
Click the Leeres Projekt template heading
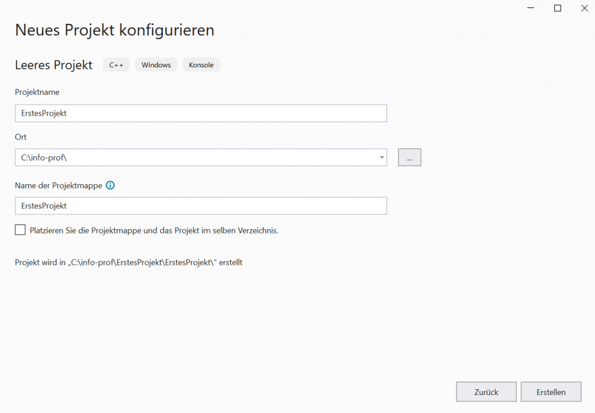[x=53, y=65]
